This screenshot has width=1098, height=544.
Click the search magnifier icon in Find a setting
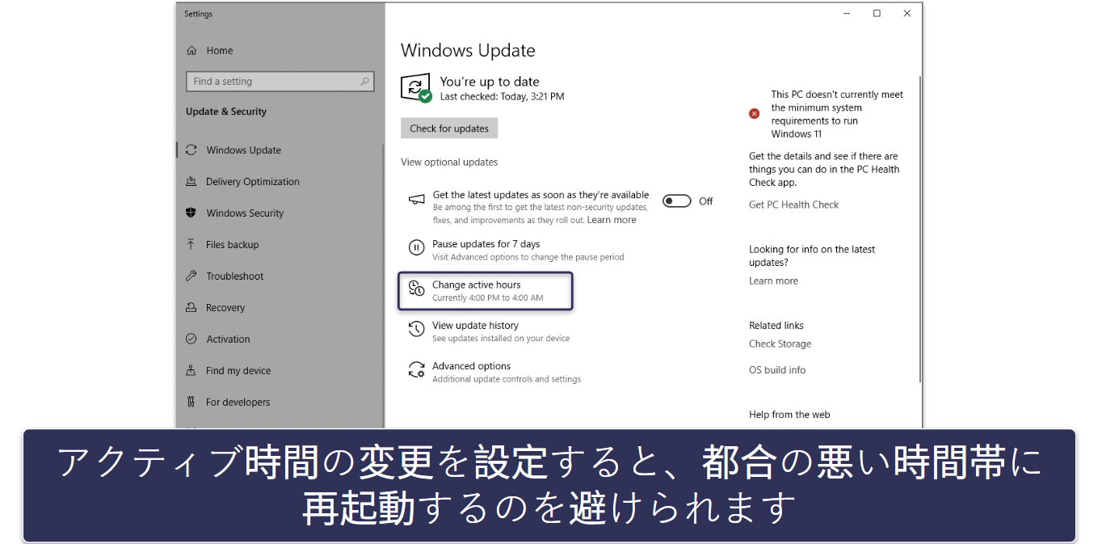(x=365, y=82)
